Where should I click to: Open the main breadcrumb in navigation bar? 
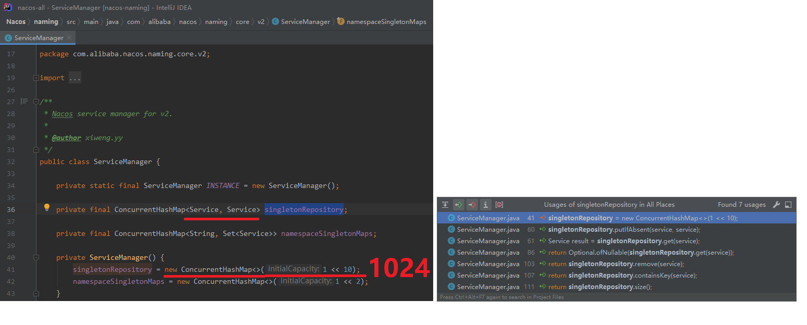[x=91, y=22]
